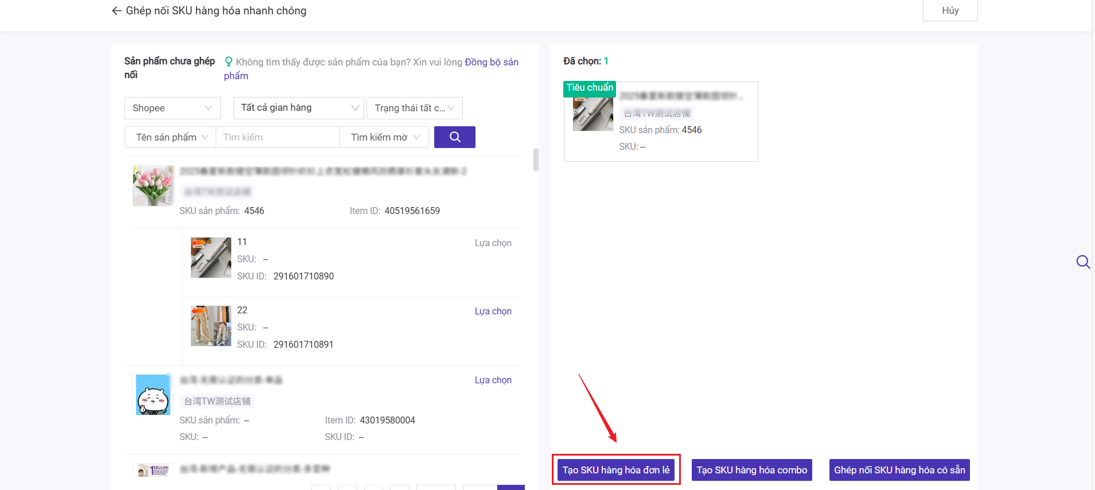Screen dimensions: 1095x490
Task: Open the floating search icon at right edge
Action: tap(1083, 262)
